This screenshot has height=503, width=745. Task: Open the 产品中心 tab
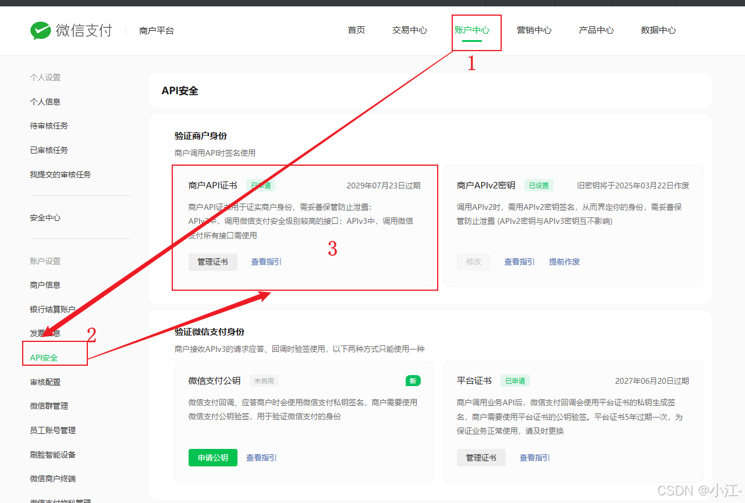point(596,30)
